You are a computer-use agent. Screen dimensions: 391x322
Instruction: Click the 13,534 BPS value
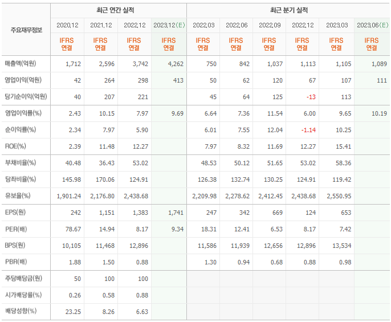(x=341, y=246)
